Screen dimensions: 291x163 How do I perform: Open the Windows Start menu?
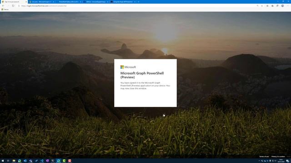(3, 161)
